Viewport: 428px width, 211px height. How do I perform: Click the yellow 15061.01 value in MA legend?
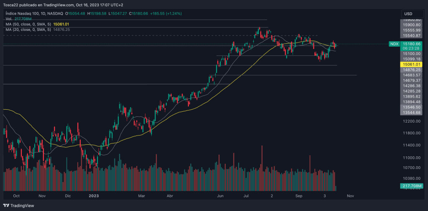coord(61,24)
